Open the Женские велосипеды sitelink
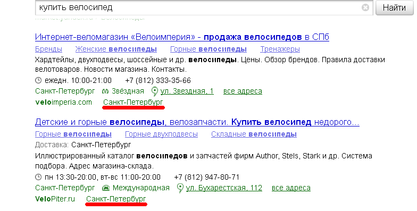 (116, 49)
